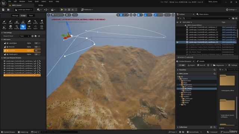Switch to the Paint tab

[31, 16]
